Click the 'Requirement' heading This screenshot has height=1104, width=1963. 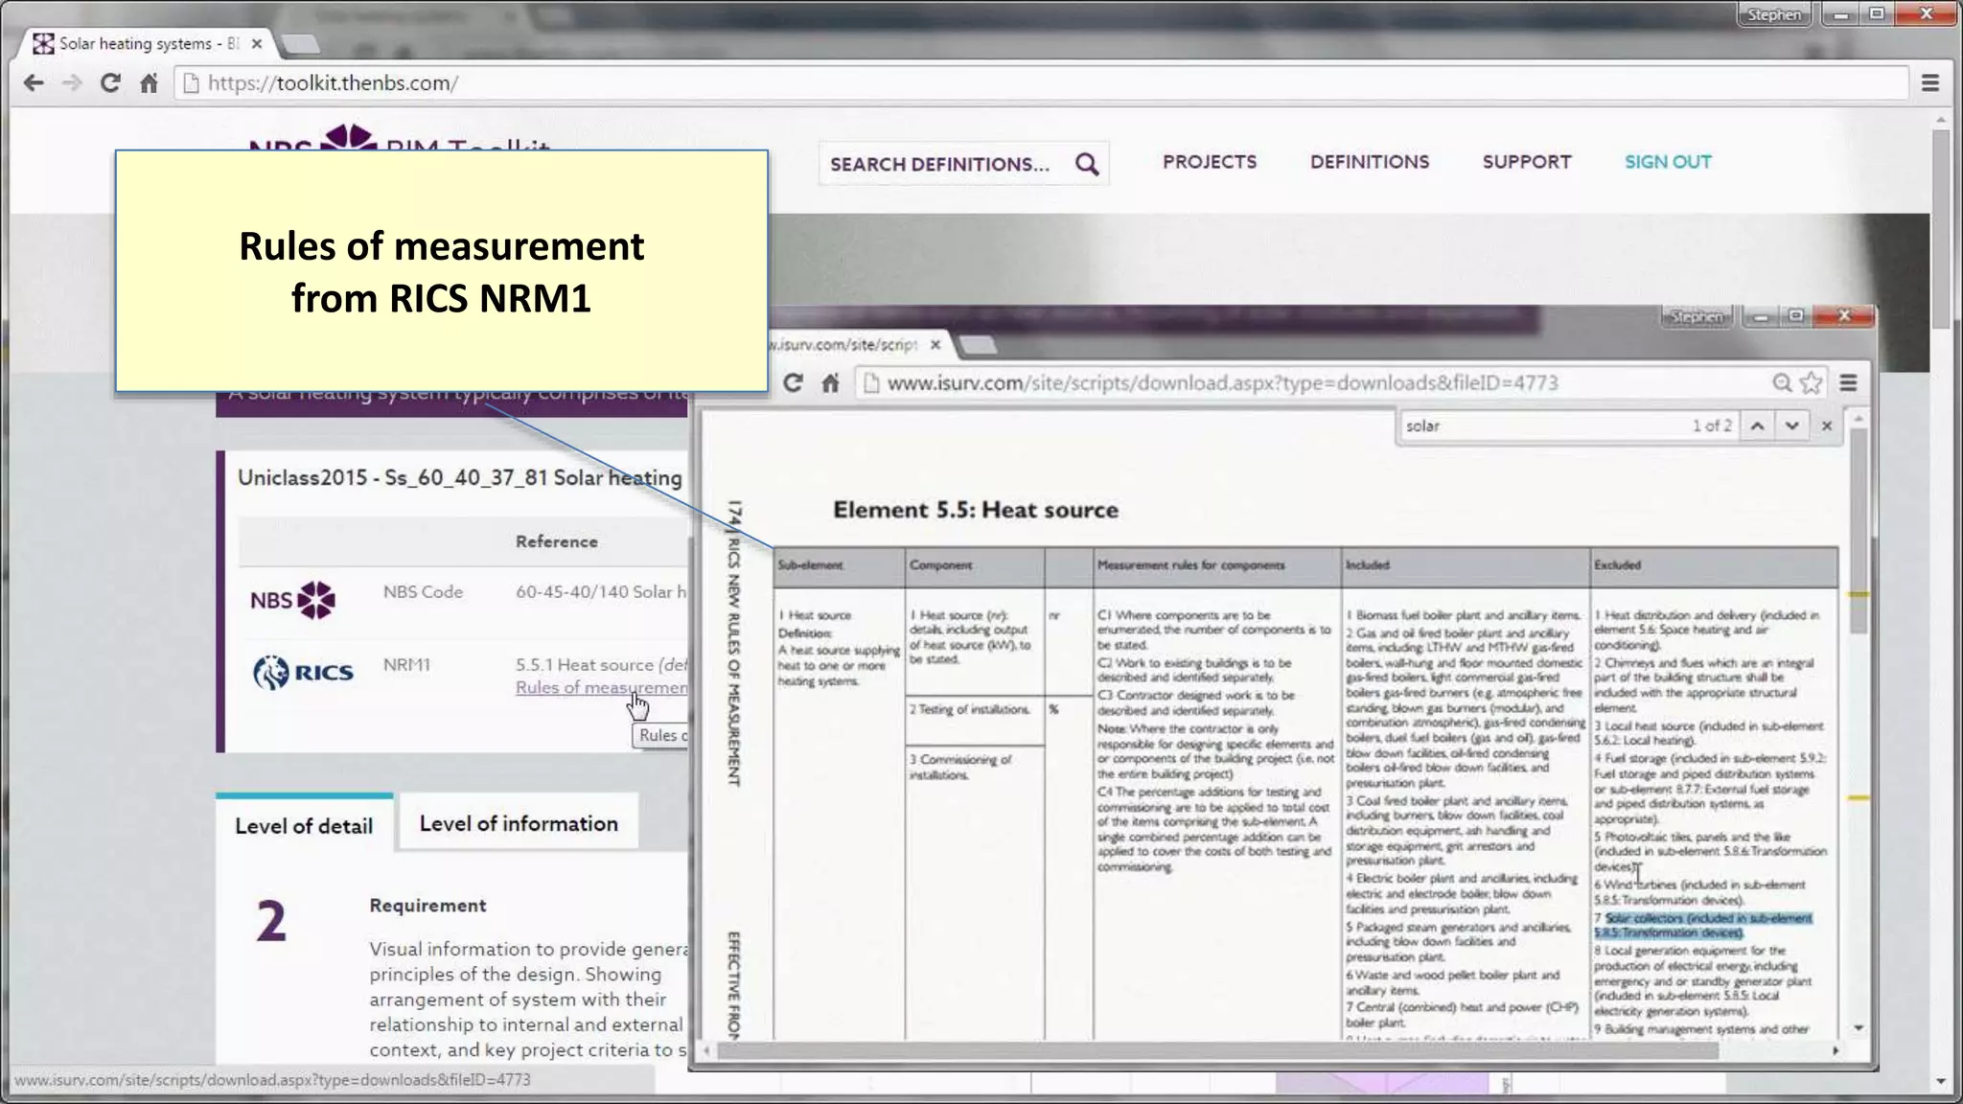point(427,906)
